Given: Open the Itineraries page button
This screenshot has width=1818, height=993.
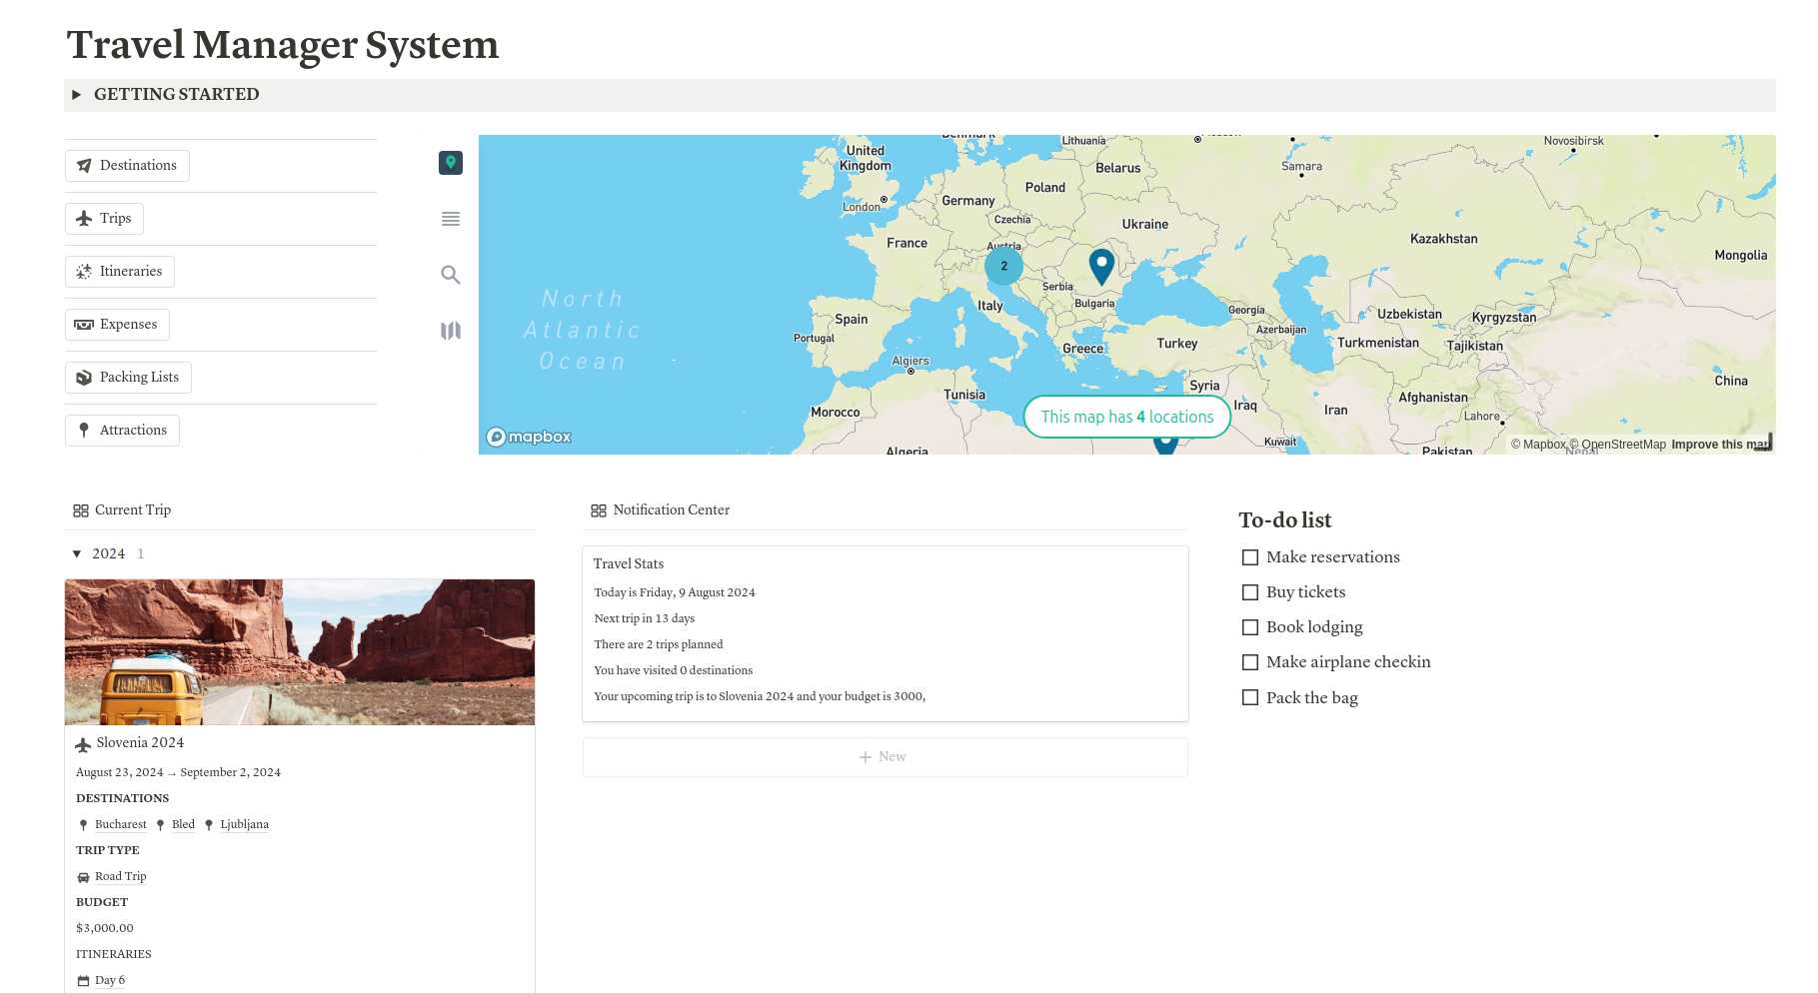Looking at the screenshot, I should click(x=120, y=272).
